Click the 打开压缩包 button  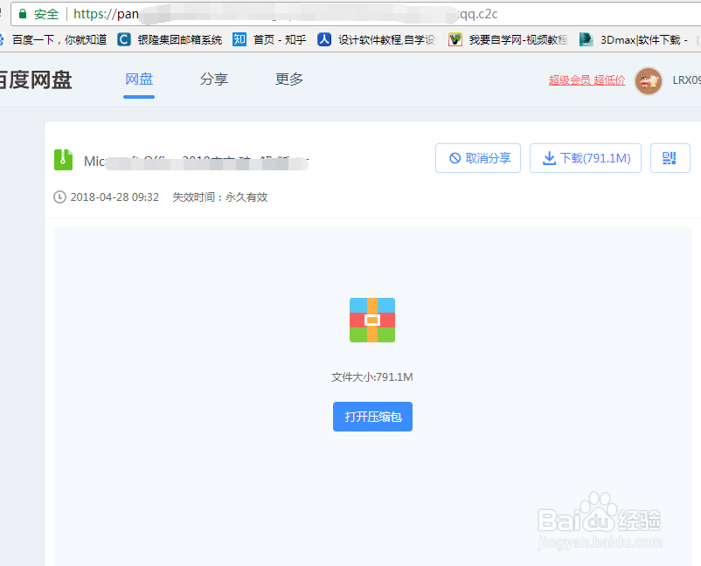pos(372,417)
